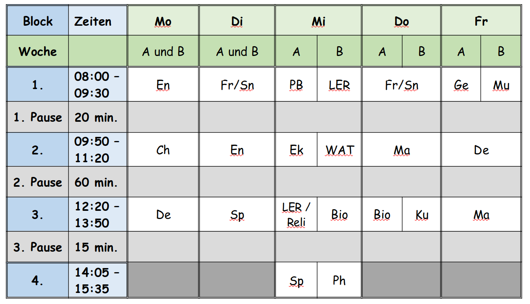
Task: Select the 'Ch' cell on Monday
Action: point(163,150)
